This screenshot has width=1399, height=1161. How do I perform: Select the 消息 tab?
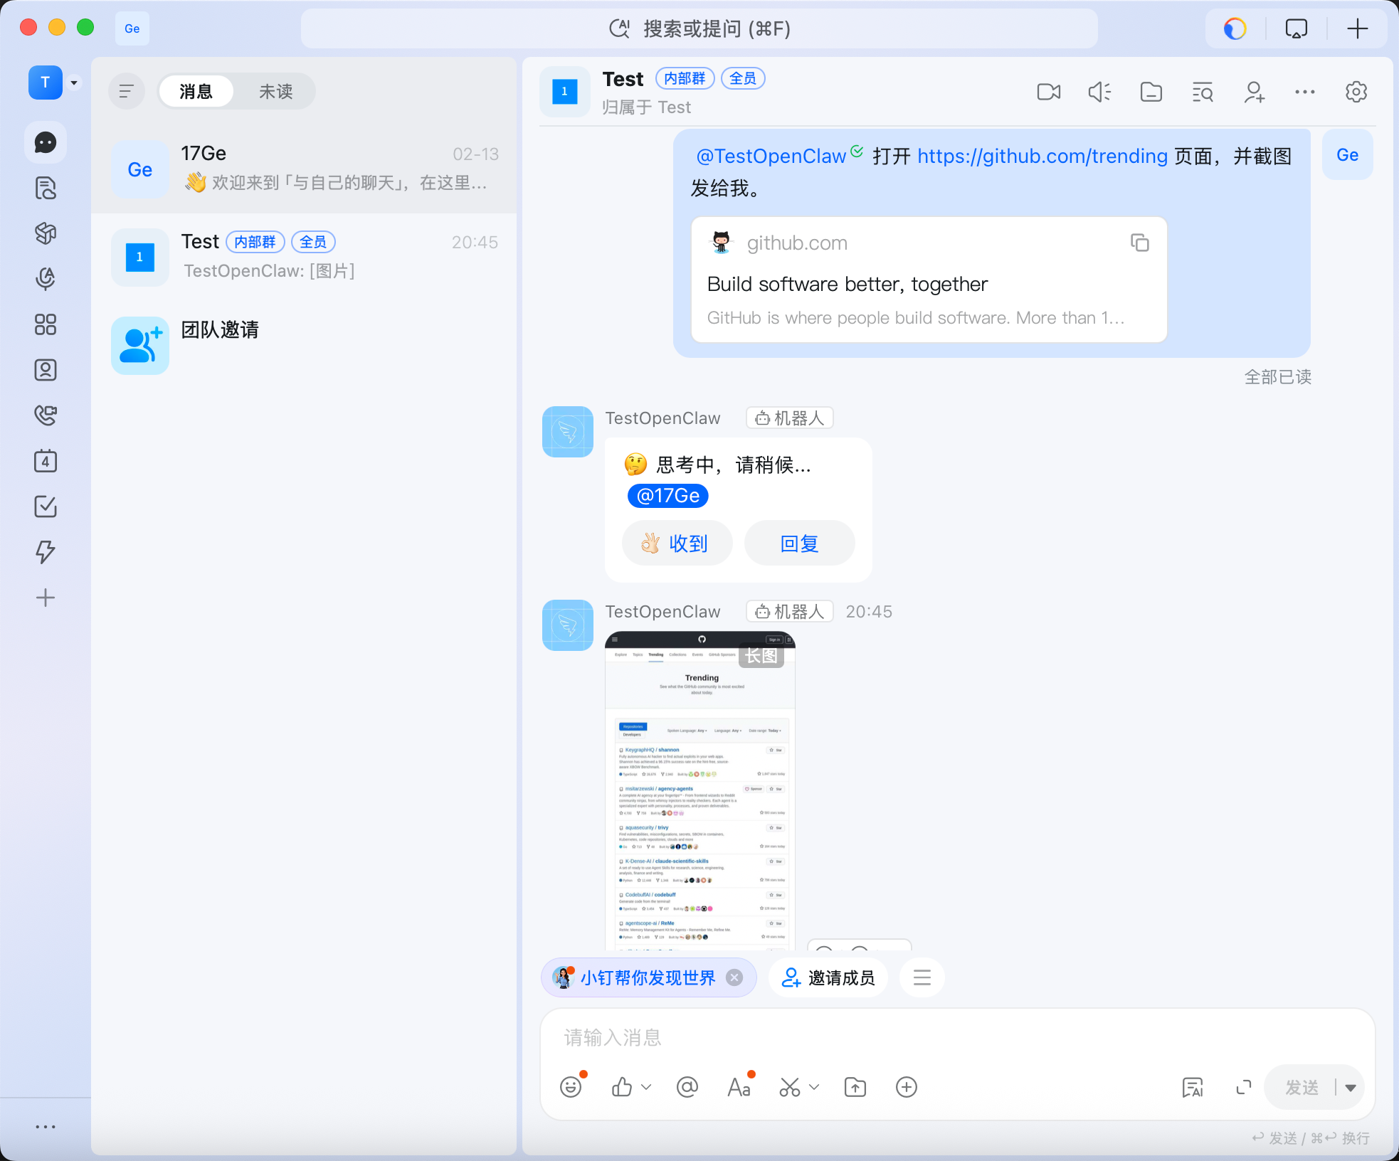pyautogui.click(x=196, y=92)
